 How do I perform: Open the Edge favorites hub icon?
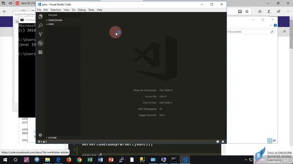260,11
